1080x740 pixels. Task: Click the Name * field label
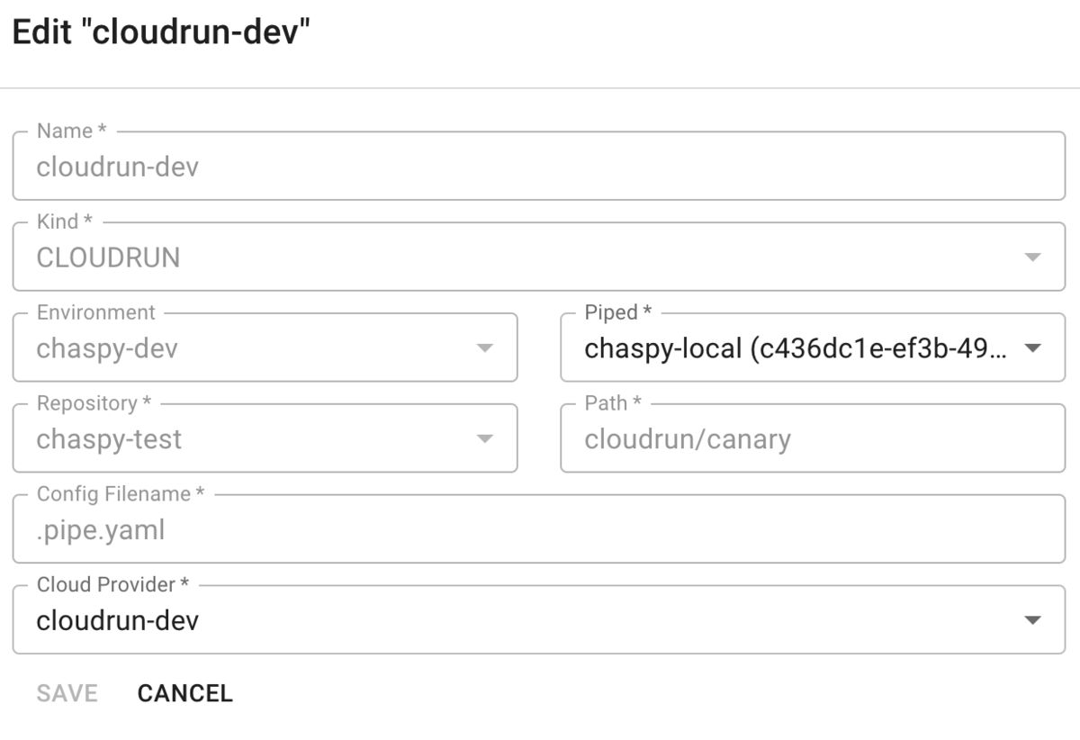[72, 131]
